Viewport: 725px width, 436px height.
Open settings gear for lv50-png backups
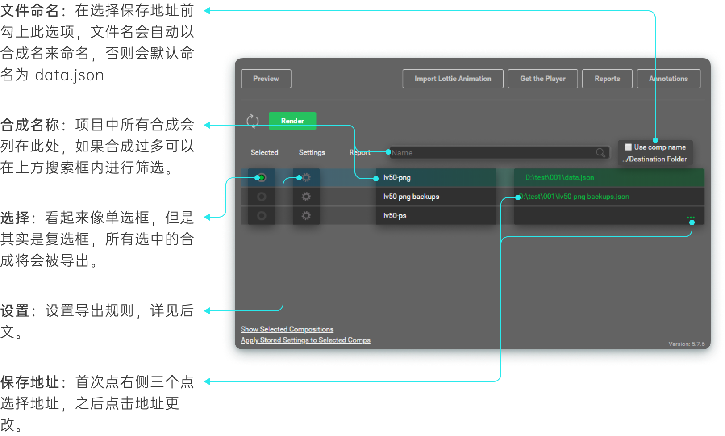coord(306,197)
